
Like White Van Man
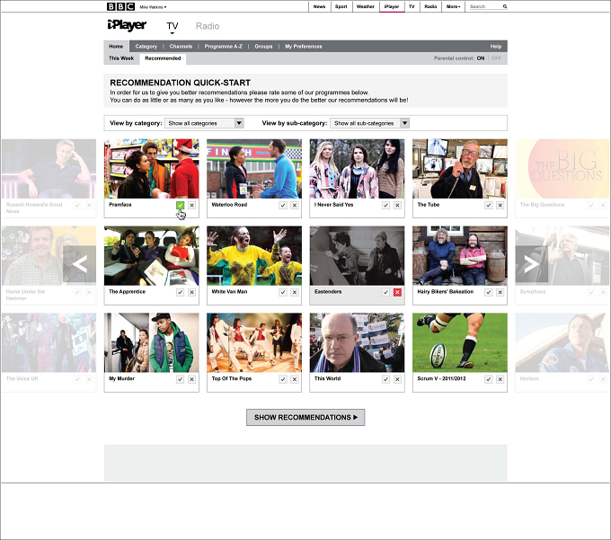tap(283, 292)
